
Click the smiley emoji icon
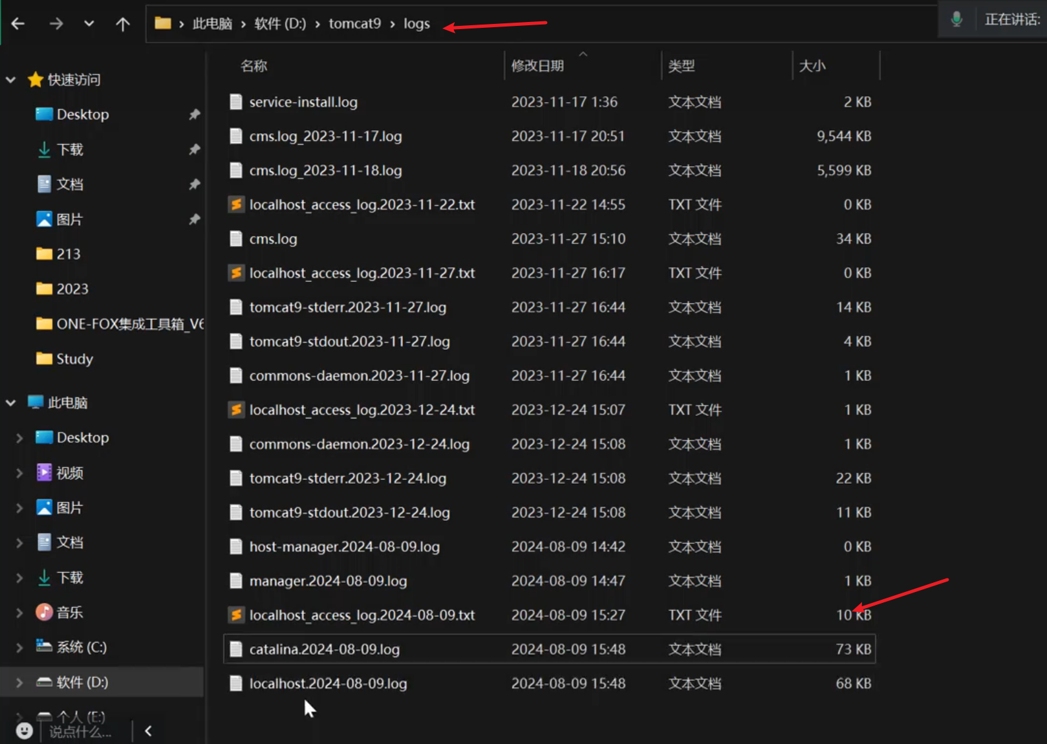pos(24,730)
